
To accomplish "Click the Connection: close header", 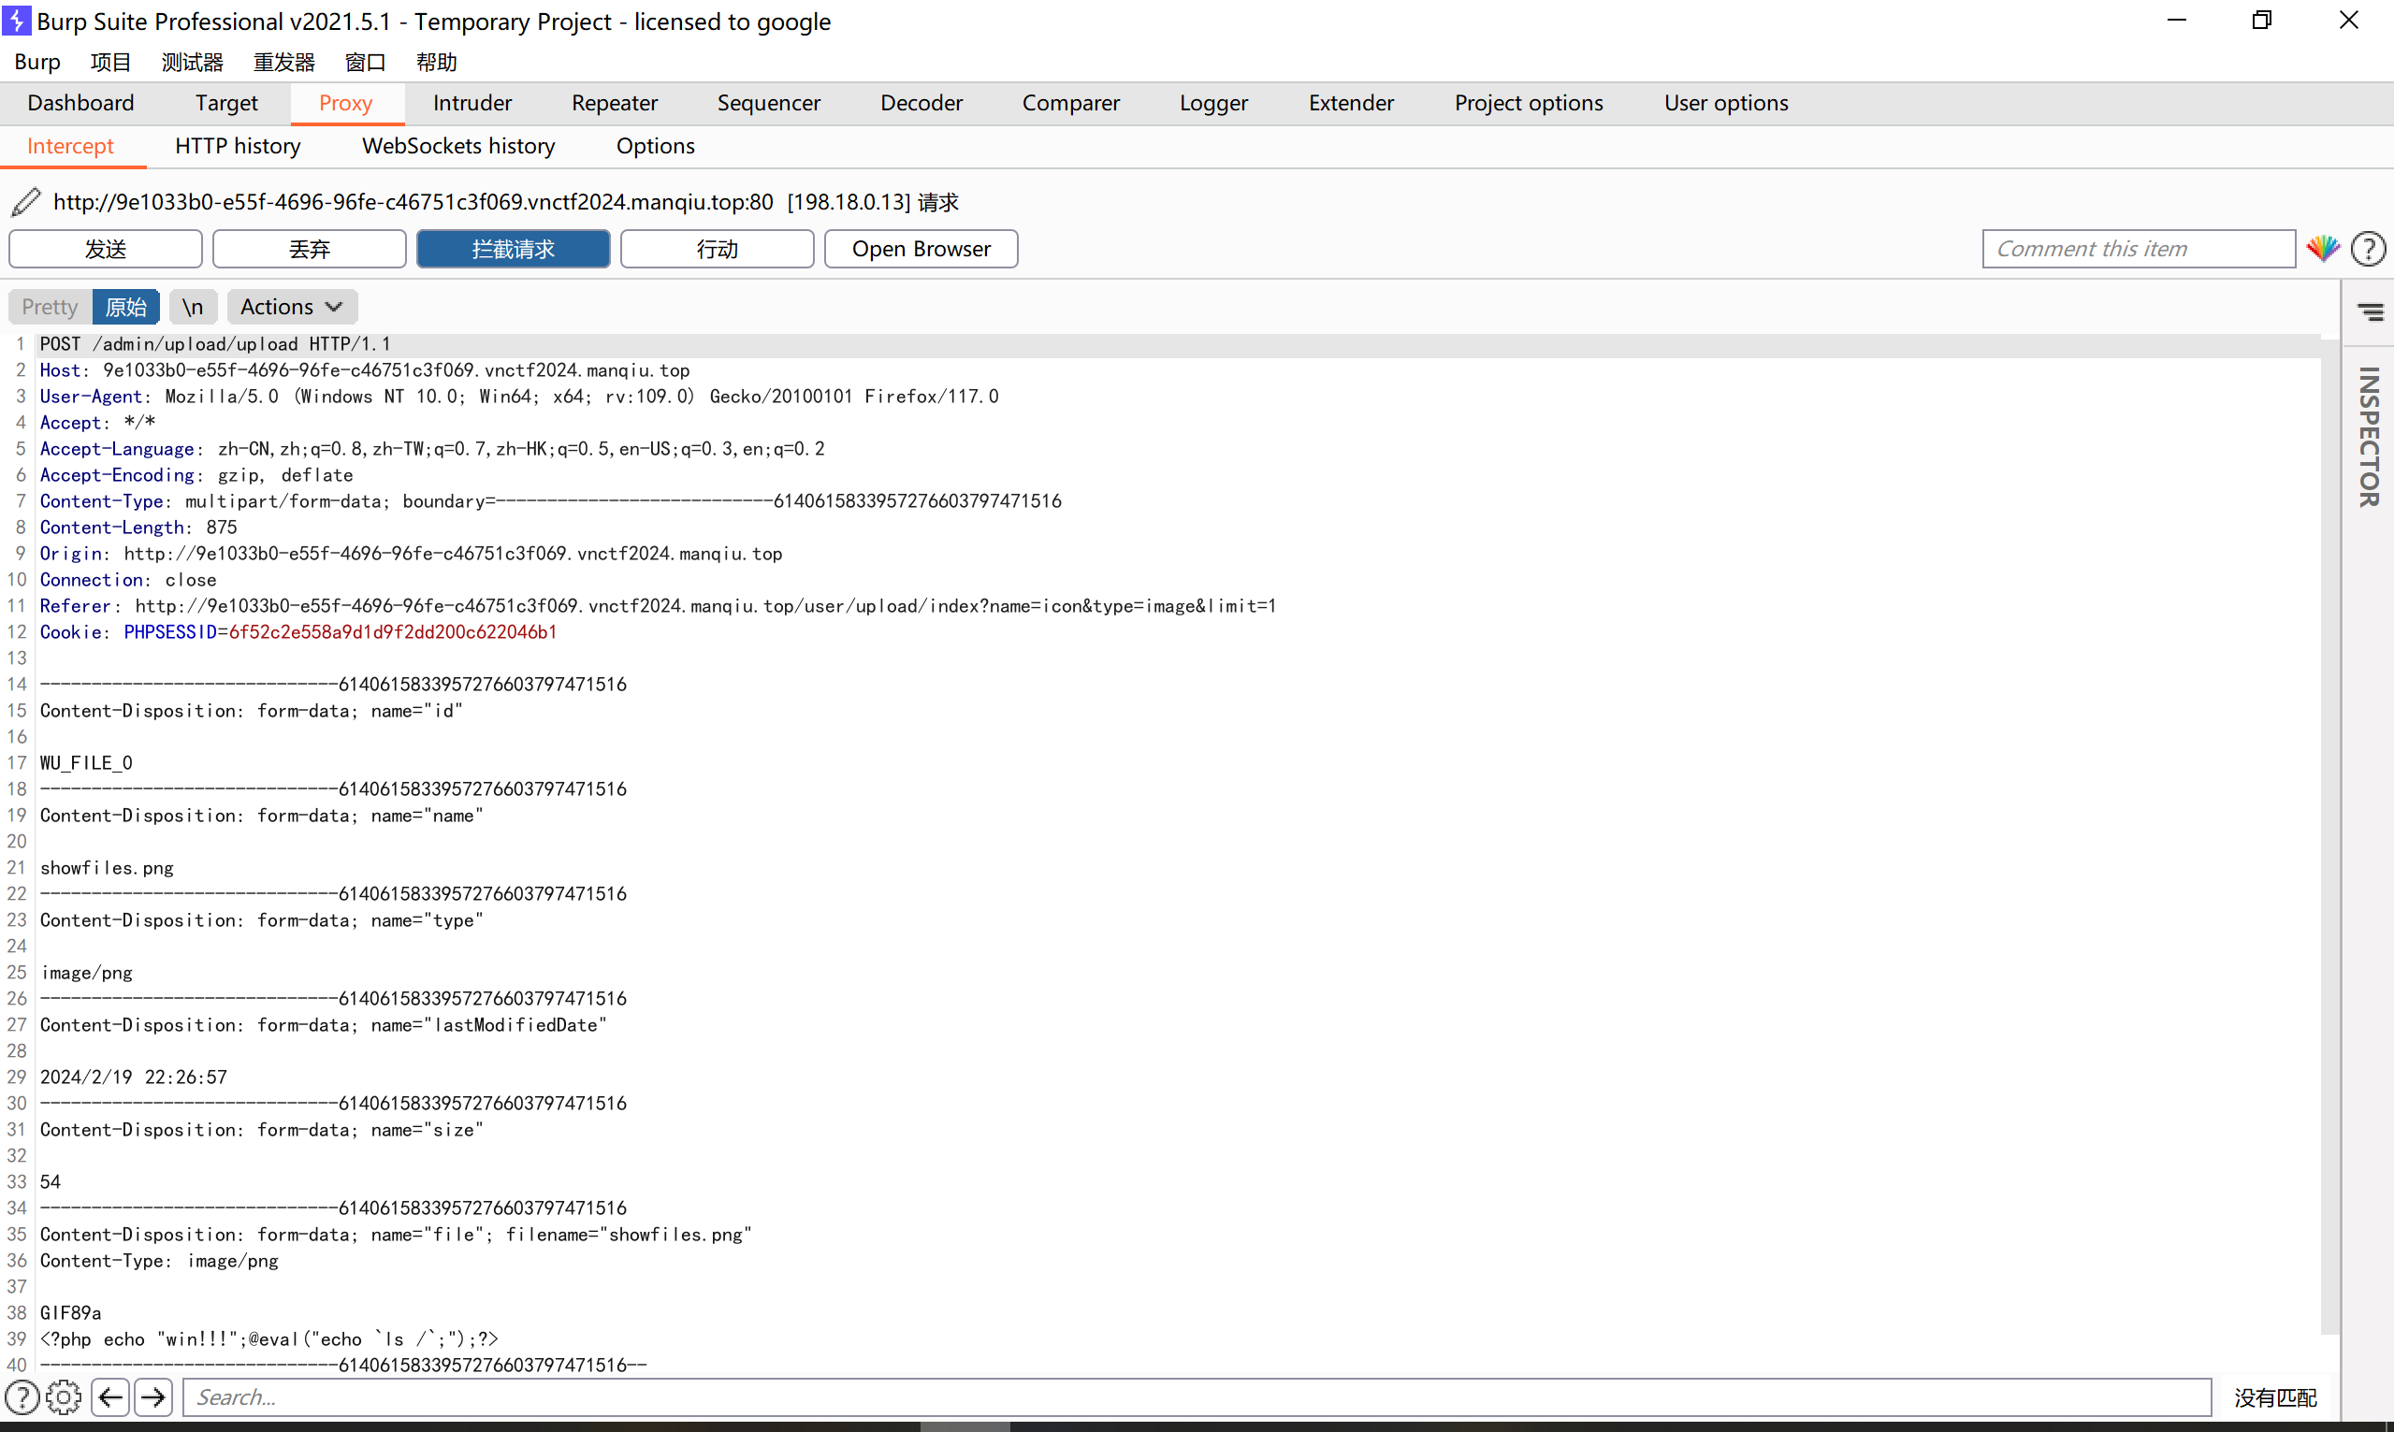I will tap(127, 580).
